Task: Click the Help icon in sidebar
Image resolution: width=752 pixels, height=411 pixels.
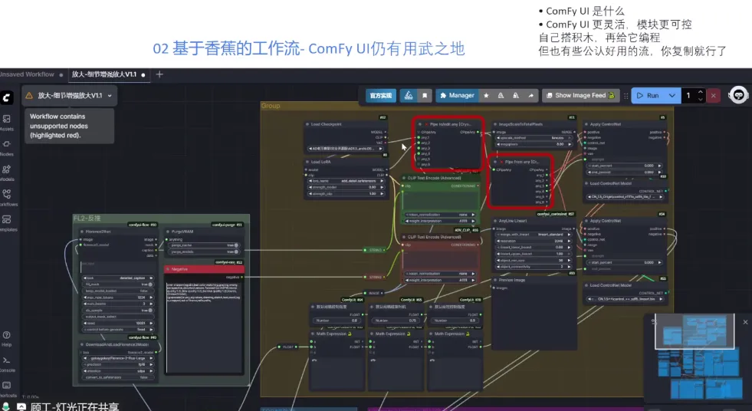Action: coord(7,339)
